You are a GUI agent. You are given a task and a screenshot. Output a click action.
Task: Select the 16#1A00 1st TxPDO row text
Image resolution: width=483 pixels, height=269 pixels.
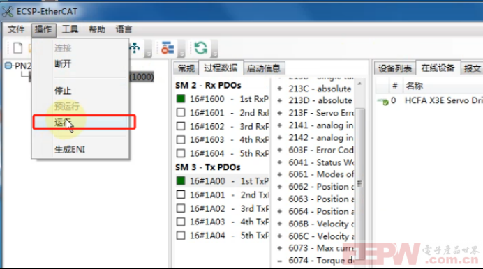coord(229,181)
